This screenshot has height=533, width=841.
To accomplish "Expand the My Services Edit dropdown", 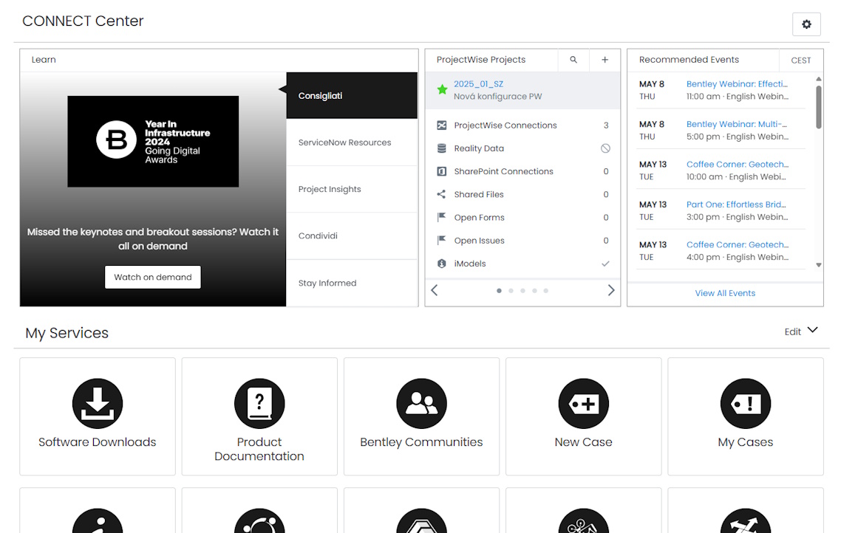I will (x=801, y=331).
